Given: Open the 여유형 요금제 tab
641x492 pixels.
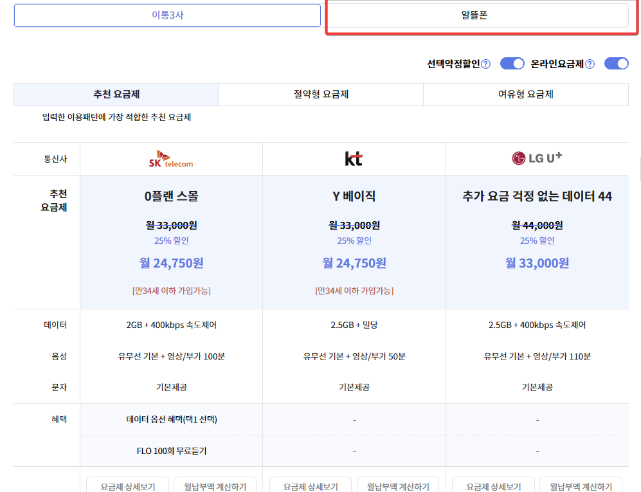Looking at the screenshot, I should click(526, 95).
